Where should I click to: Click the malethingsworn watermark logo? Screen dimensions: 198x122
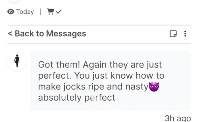[x=137, y=107]
